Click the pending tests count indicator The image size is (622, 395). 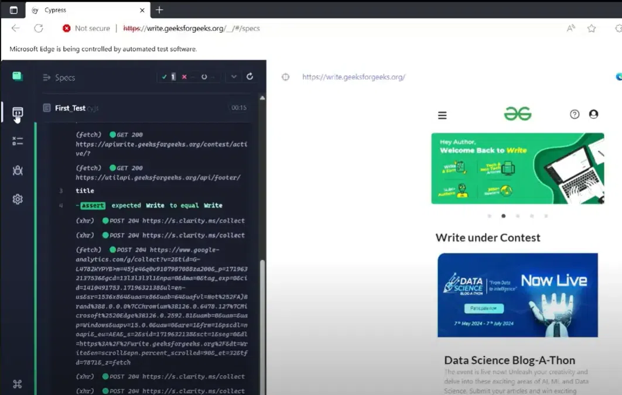208,77
